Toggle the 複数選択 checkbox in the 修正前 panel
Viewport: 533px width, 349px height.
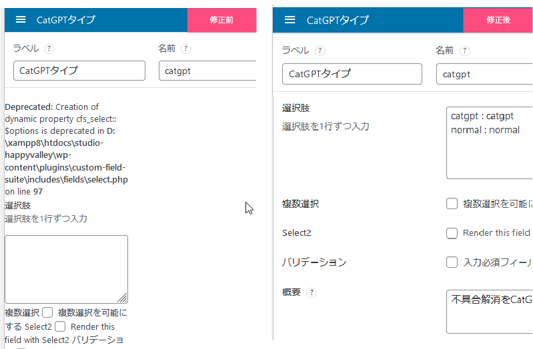[x=47, y=312]
